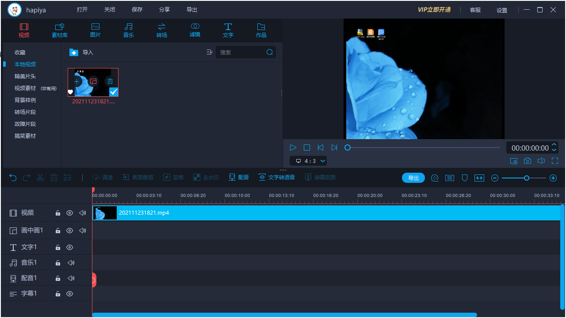Switch to the 转场 transitions tab
566x318 pixels.
pyautogui.click(x=161, y=30)
